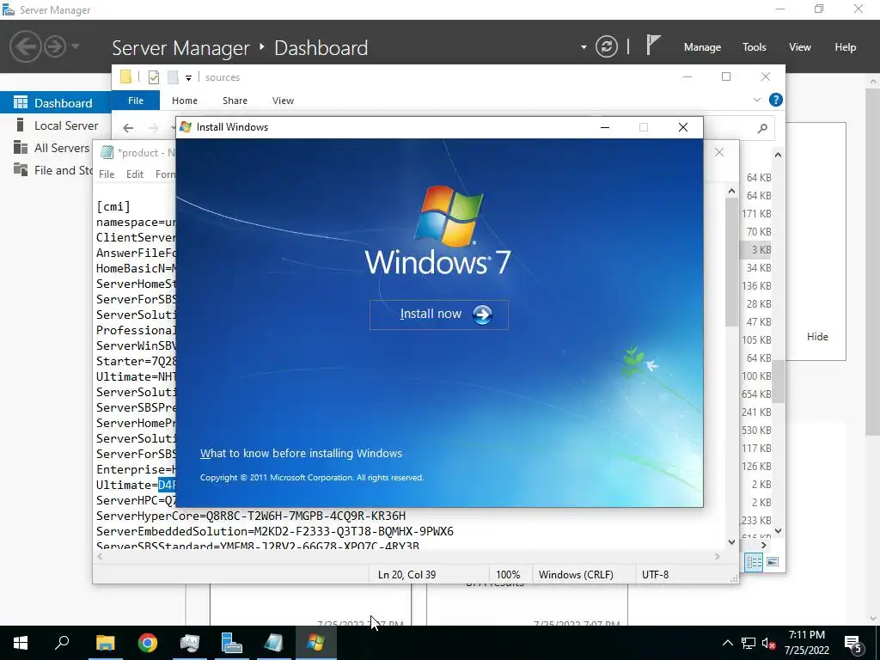Click the Ln 20, Col 39 status entry

pyautogui.click(x=406, y=575)
